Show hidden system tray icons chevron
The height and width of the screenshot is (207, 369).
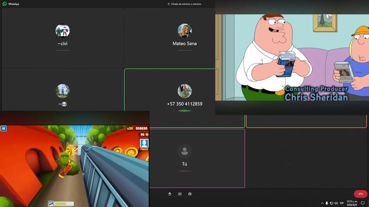click(322, 203)
